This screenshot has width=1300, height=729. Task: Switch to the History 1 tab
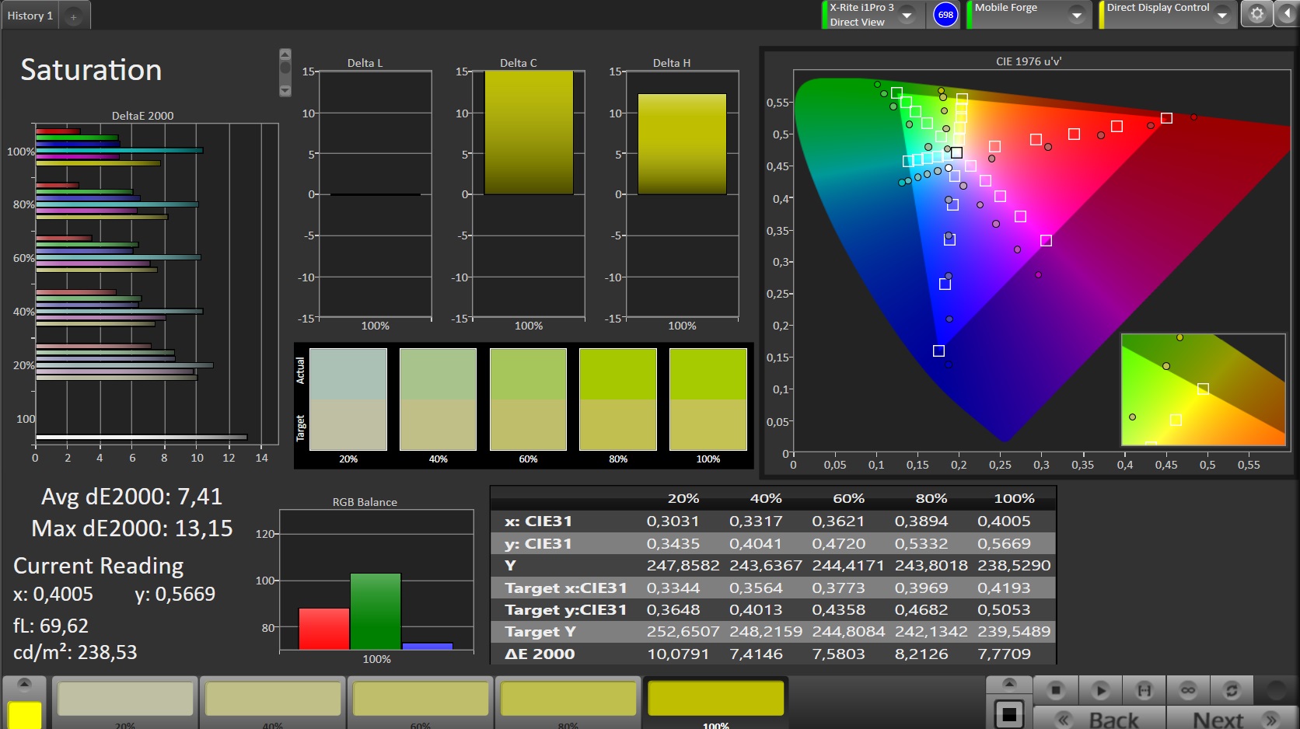coord(30,16)
